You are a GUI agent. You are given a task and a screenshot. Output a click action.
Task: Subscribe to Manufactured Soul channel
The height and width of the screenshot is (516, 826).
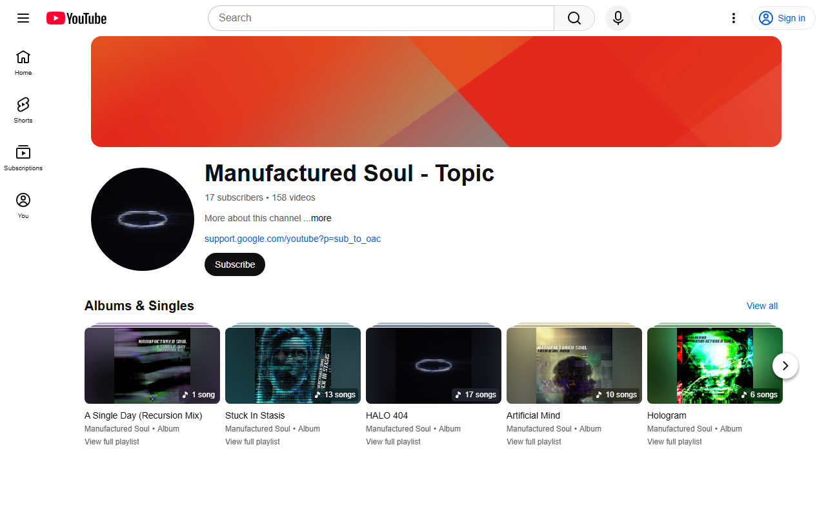[235, 264]
